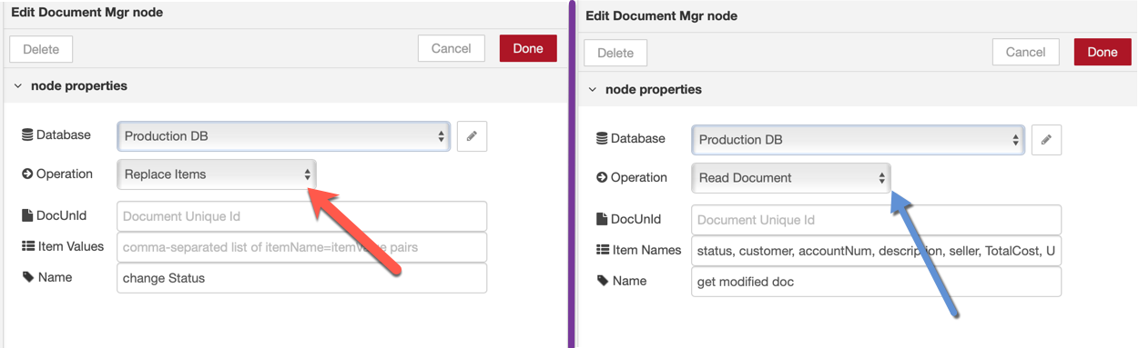
Task: Click the Item Values input field
Action: point(302,247)
